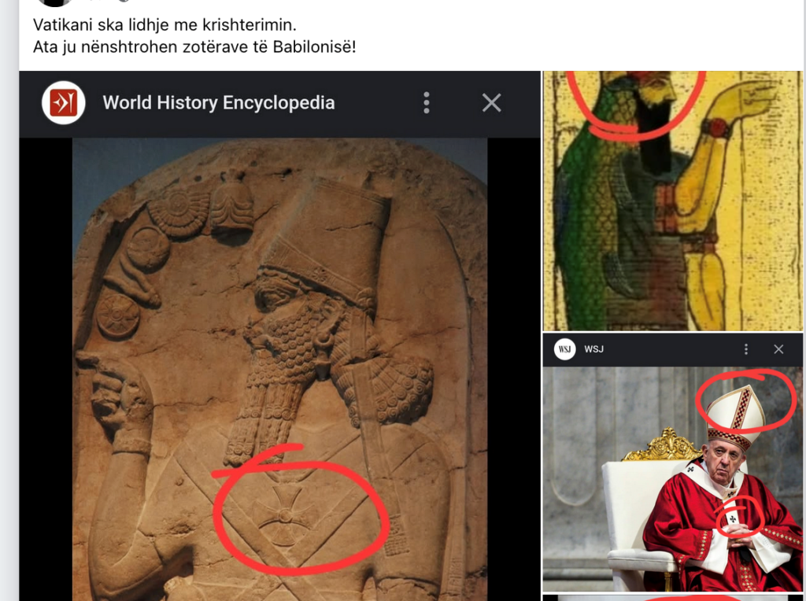Open the WSJ three-dot options menu
The height and width of the screenshot is (601, 806).
746,349
